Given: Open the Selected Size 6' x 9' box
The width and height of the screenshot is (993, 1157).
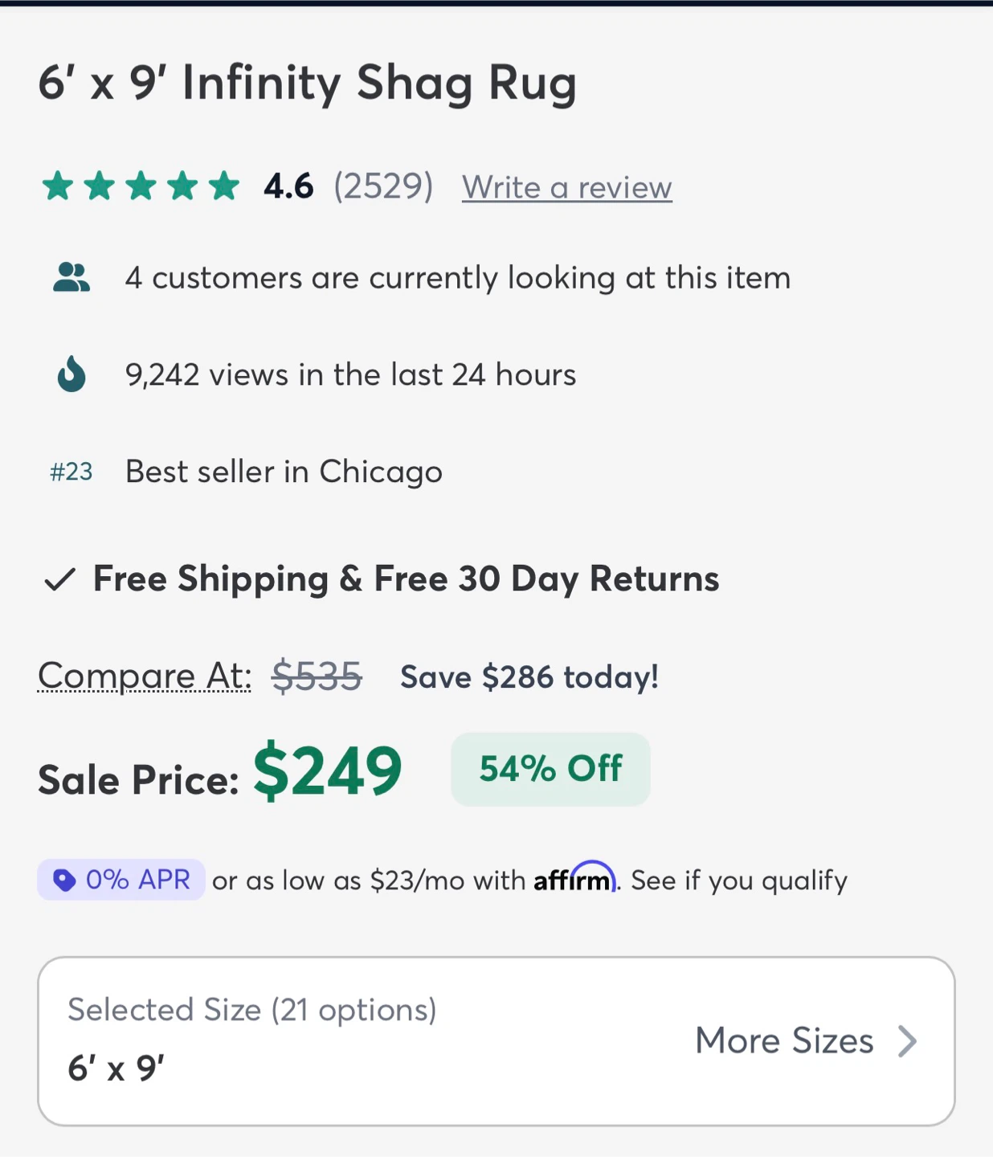Looking at the screenshot, I should click(496, 1041).
